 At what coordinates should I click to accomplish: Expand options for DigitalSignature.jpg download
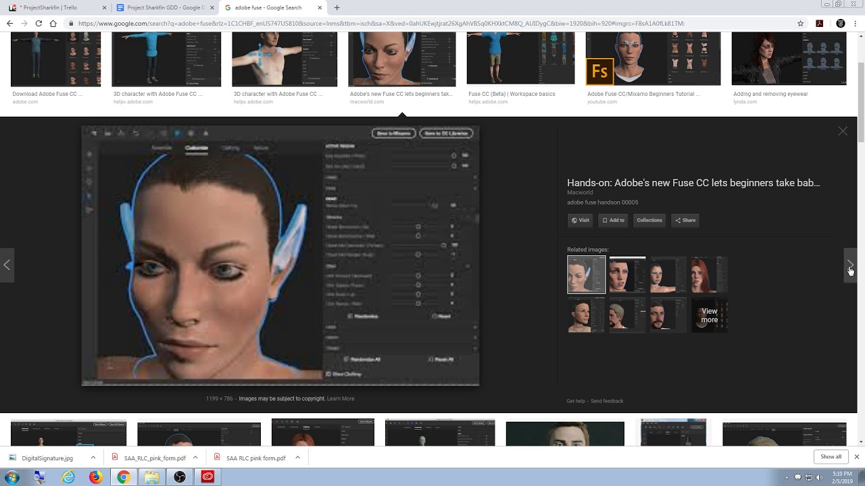click(x=93, y=458)
